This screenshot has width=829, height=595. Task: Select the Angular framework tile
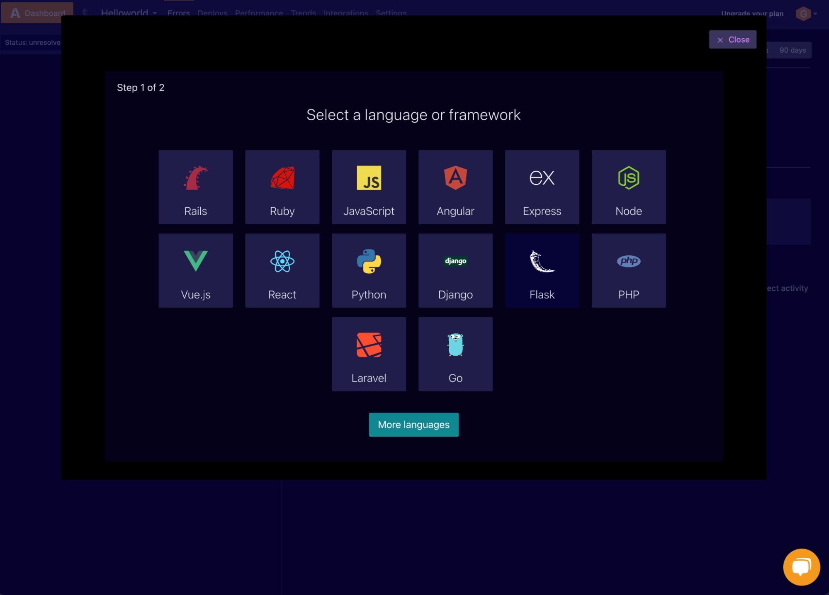pos(455,187)
